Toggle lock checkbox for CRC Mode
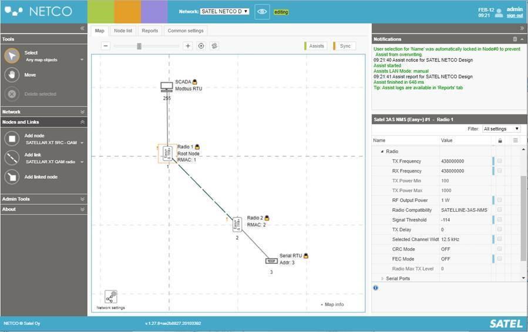Viewport: 528px width, 332px height. click(x=500, y=249)
